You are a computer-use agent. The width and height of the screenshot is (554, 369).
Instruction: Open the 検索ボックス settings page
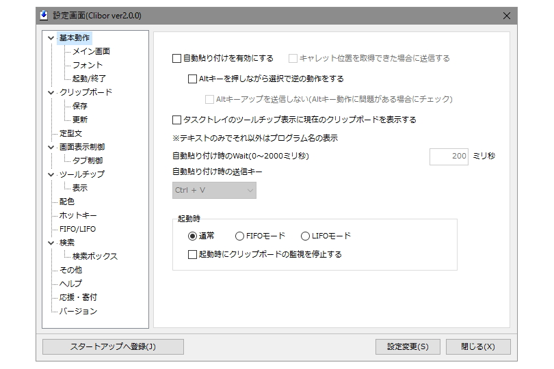(x=95, y=256)
